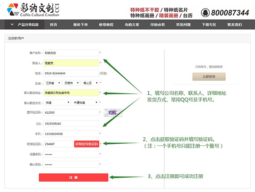This screenshot has height=192, width=255.
Task: Open the 报价下单 menu item
Action: tap(80, 25)
